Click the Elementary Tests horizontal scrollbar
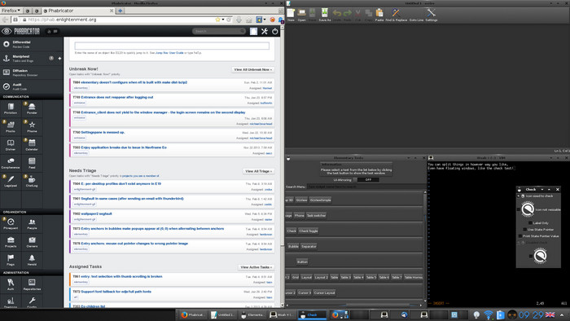This screenshot has width=570, height=321. click(354, 305)
